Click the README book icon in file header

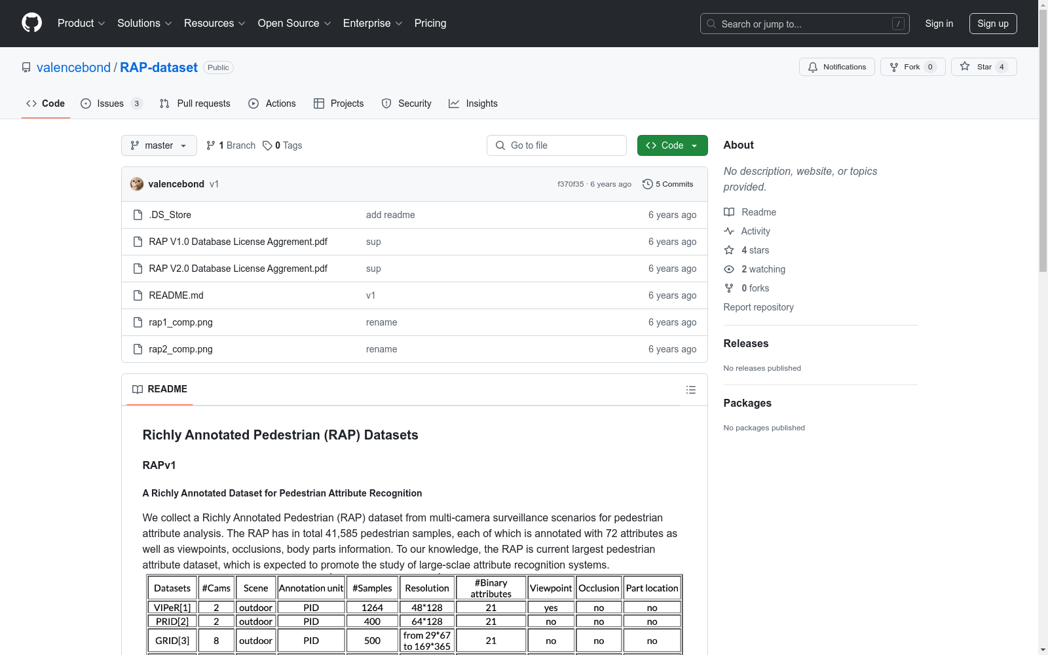(x=138, y=389)
